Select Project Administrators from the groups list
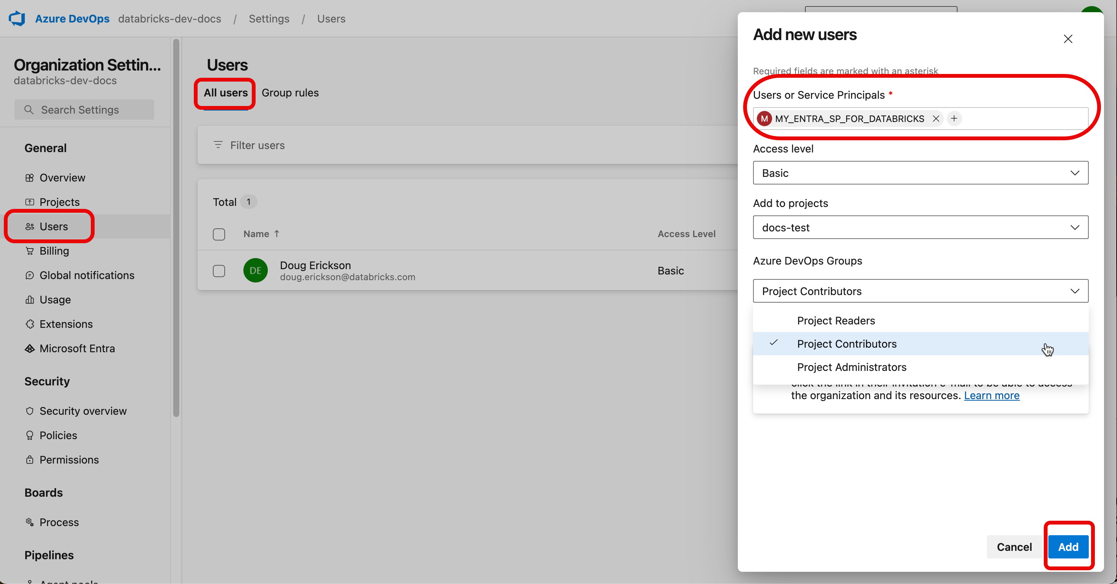Image resolution: width=1117 pixels, height=584 pixels. (x=852, y=367)
